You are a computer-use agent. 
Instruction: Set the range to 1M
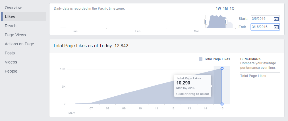225,9
